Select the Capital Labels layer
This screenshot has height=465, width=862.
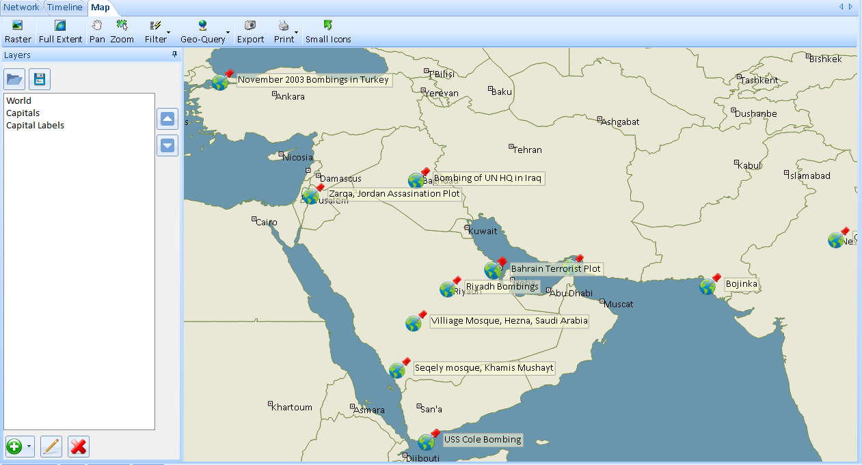point(36,126)
